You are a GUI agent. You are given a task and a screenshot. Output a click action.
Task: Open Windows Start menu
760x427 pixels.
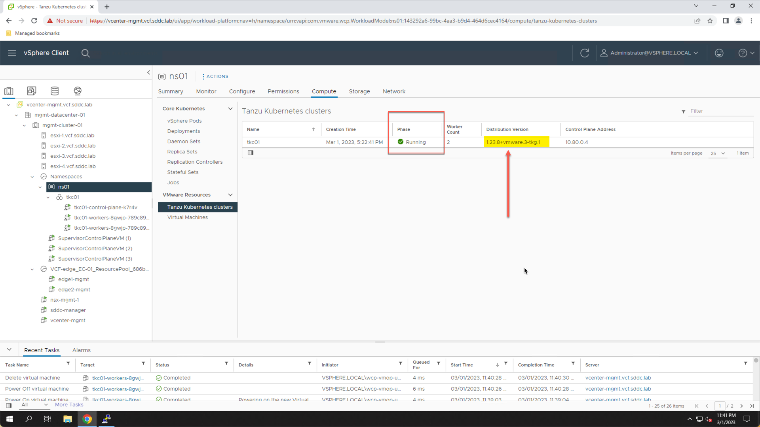[x=9, y=419]
